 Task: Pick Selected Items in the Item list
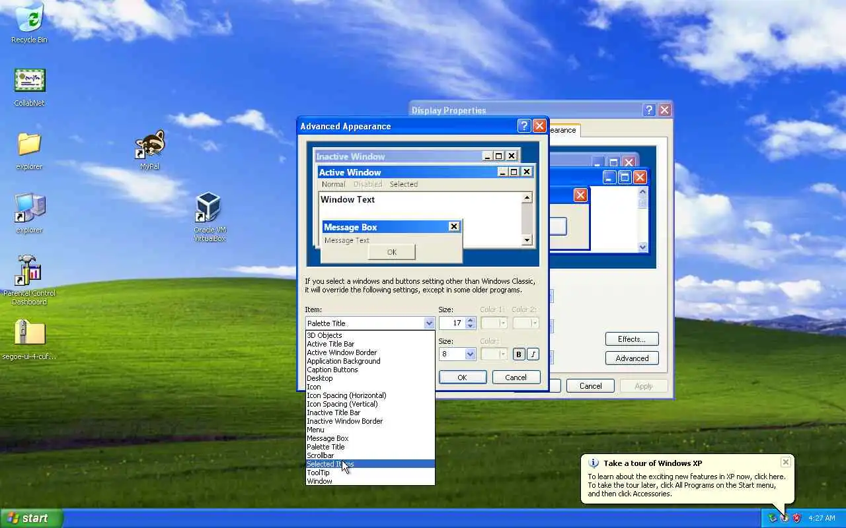coord(370,464)
